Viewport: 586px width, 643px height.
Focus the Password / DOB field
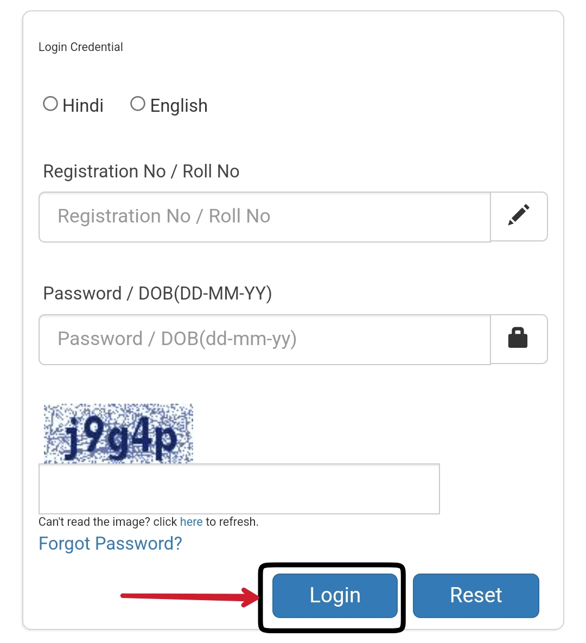[x=265, y=339]
